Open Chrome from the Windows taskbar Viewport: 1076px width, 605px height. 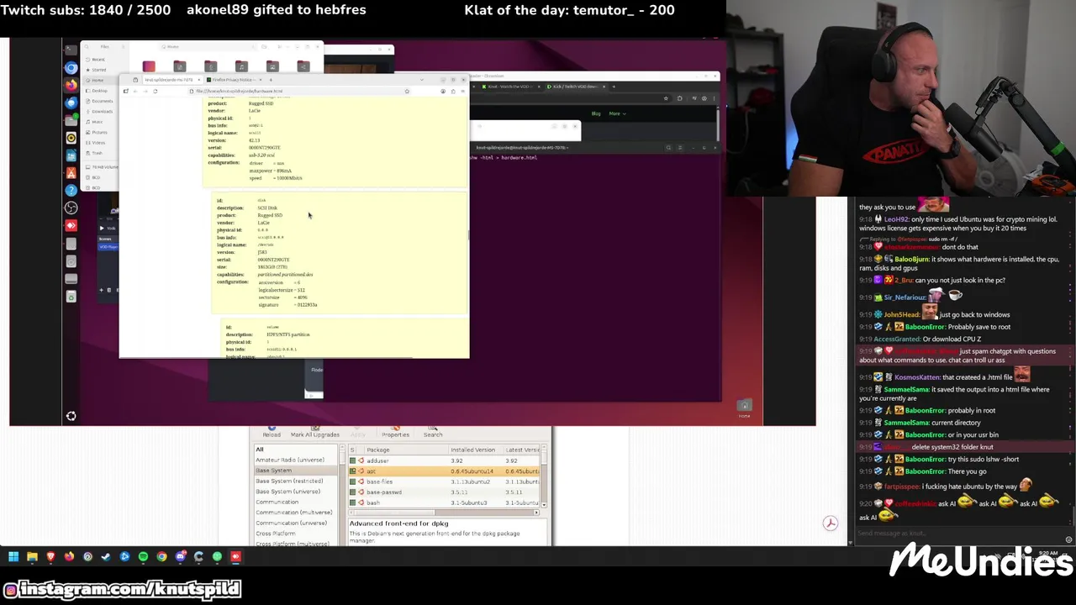pyautogui.click(x=161, y=556)
